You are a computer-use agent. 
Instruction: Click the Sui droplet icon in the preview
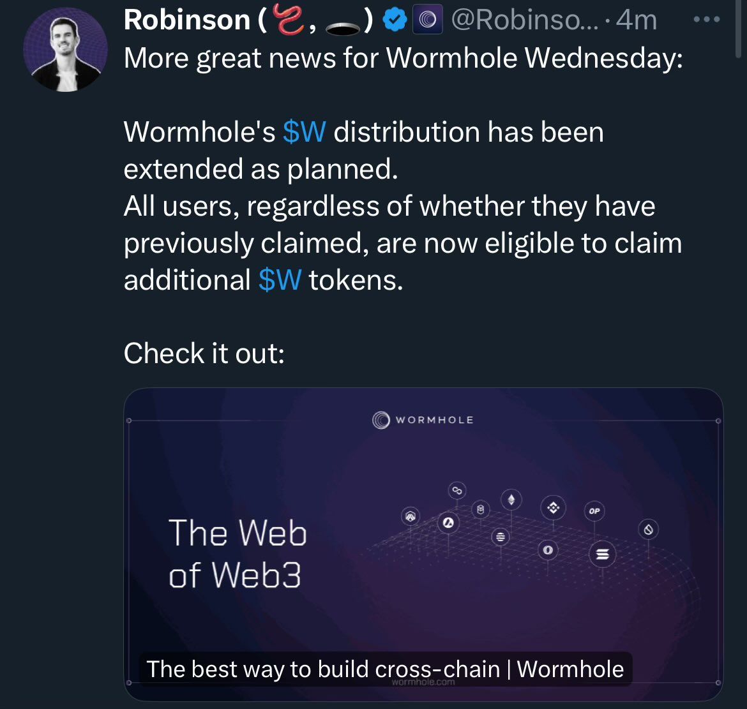click(x=649, y=529)
